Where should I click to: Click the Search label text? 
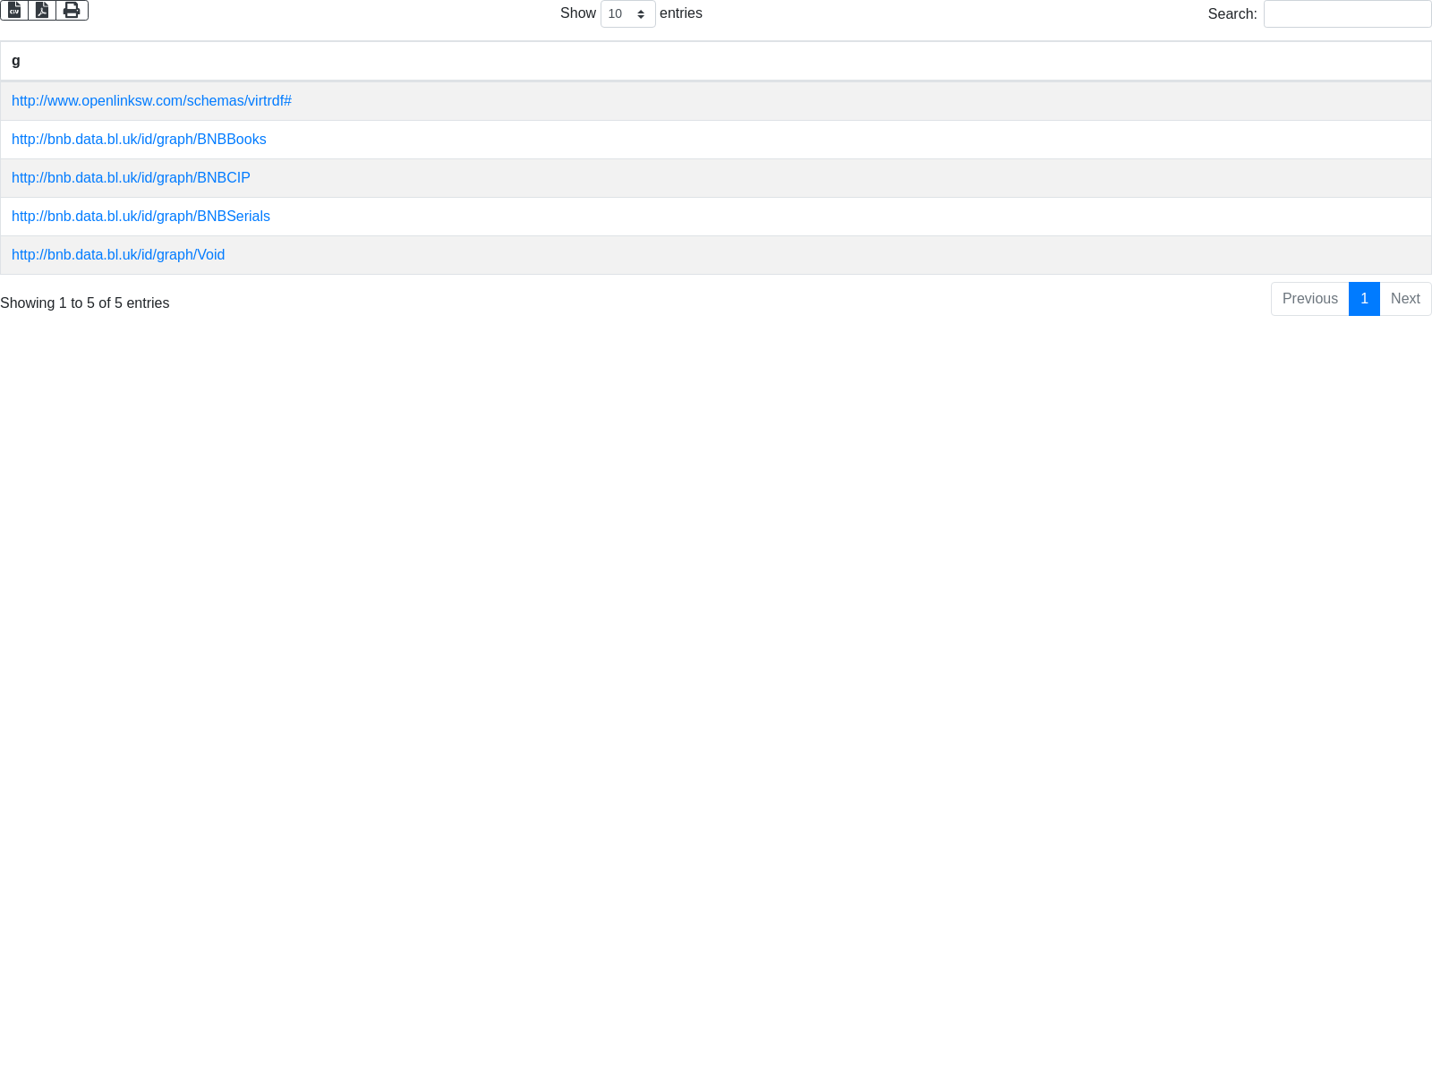(1232, 14)
